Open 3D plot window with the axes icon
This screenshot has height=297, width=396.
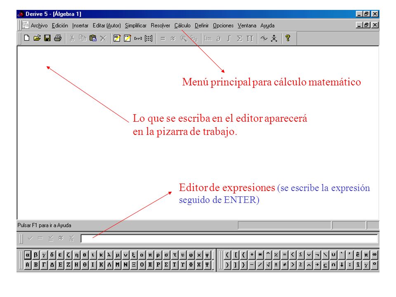tap(274, 38)
